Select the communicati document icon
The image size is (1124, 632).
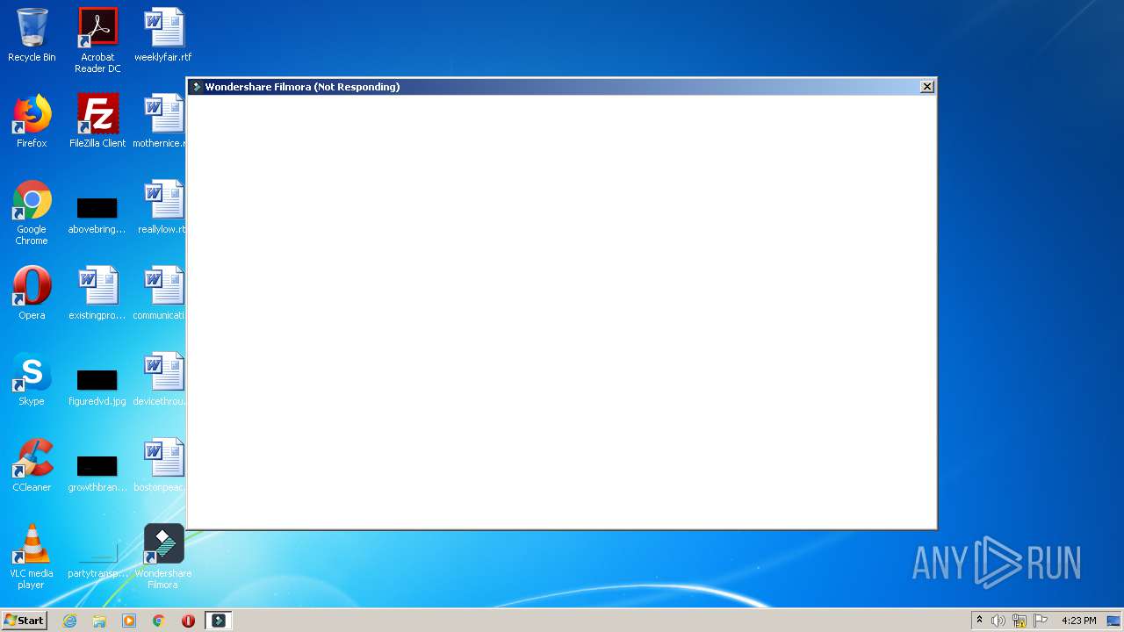tap(159, 293)
